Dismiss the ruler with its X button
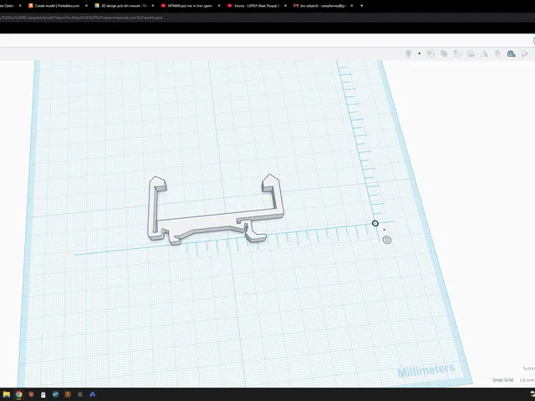Image resolution: width=535 pixels, height=401 pixels. click(385, 230)
